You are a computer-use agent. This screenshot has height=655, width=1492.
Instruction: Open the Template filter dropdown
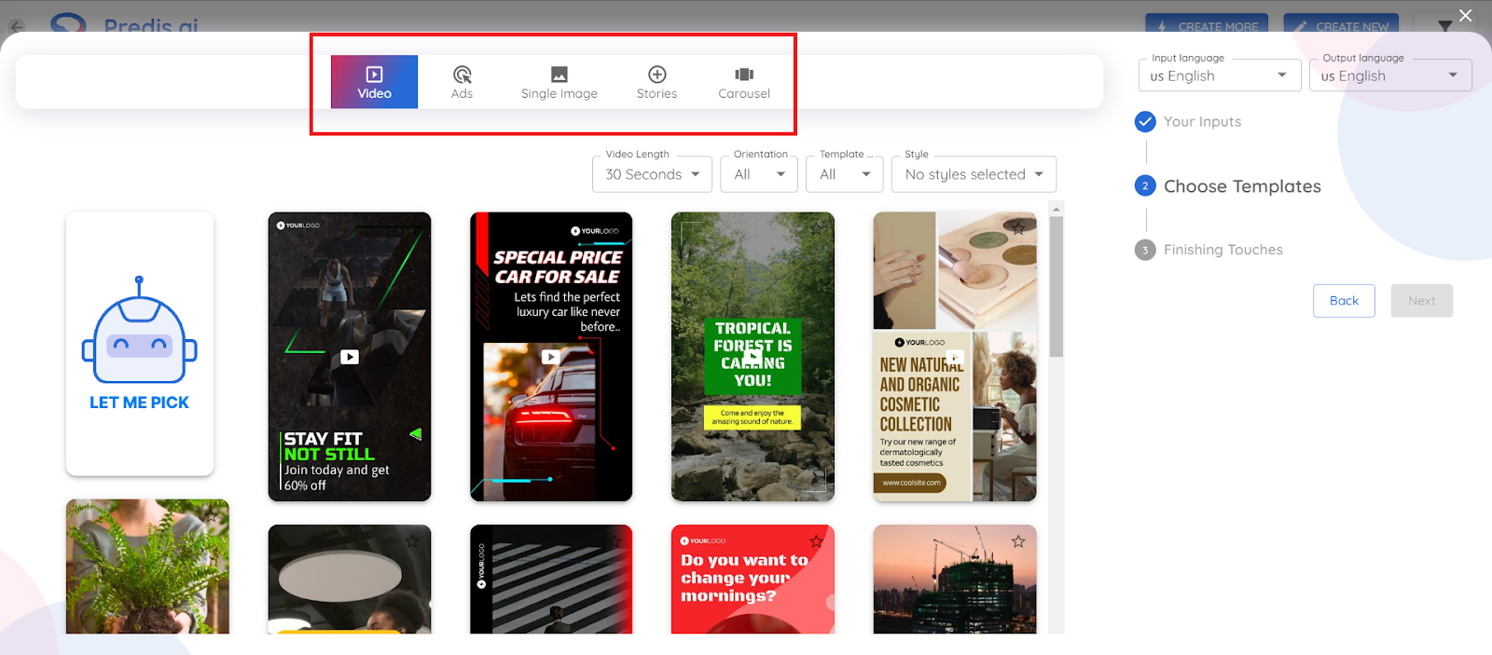[845, 174]
